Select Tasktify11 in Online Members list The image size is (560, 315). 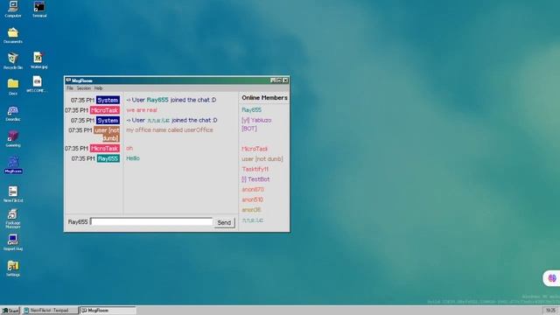[x=255, y=169]
